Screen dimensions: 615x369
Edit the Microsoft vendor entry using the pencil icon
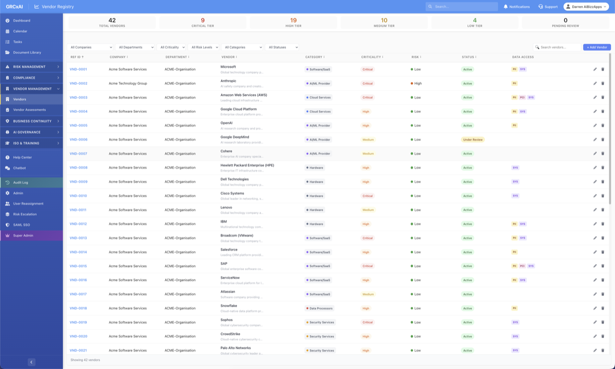pos(595,69)
